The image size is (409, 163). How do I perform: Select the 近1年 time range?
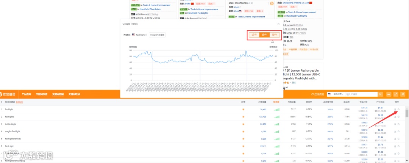254,35
